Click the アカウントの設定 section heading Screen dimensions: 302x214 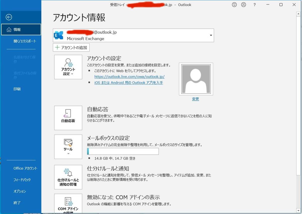coord(104,59)
